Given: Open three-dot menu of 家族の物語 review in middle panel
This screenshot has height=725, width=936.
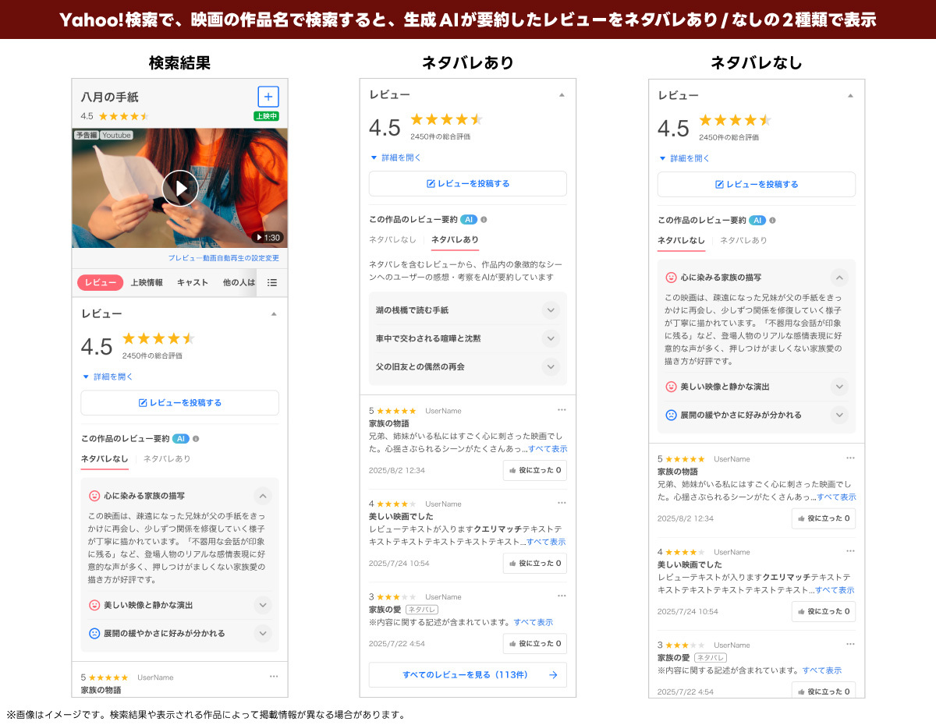Looking at the screenshot, I should [562, 410].
